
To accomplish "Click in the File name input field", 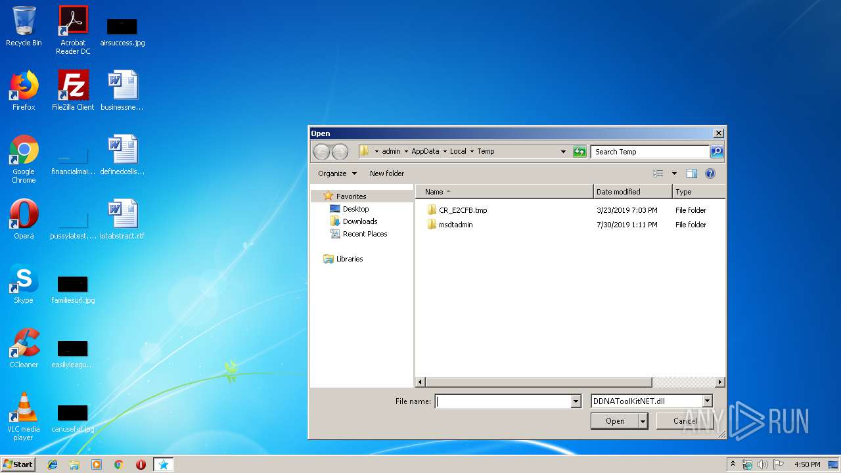I will 503,401.
